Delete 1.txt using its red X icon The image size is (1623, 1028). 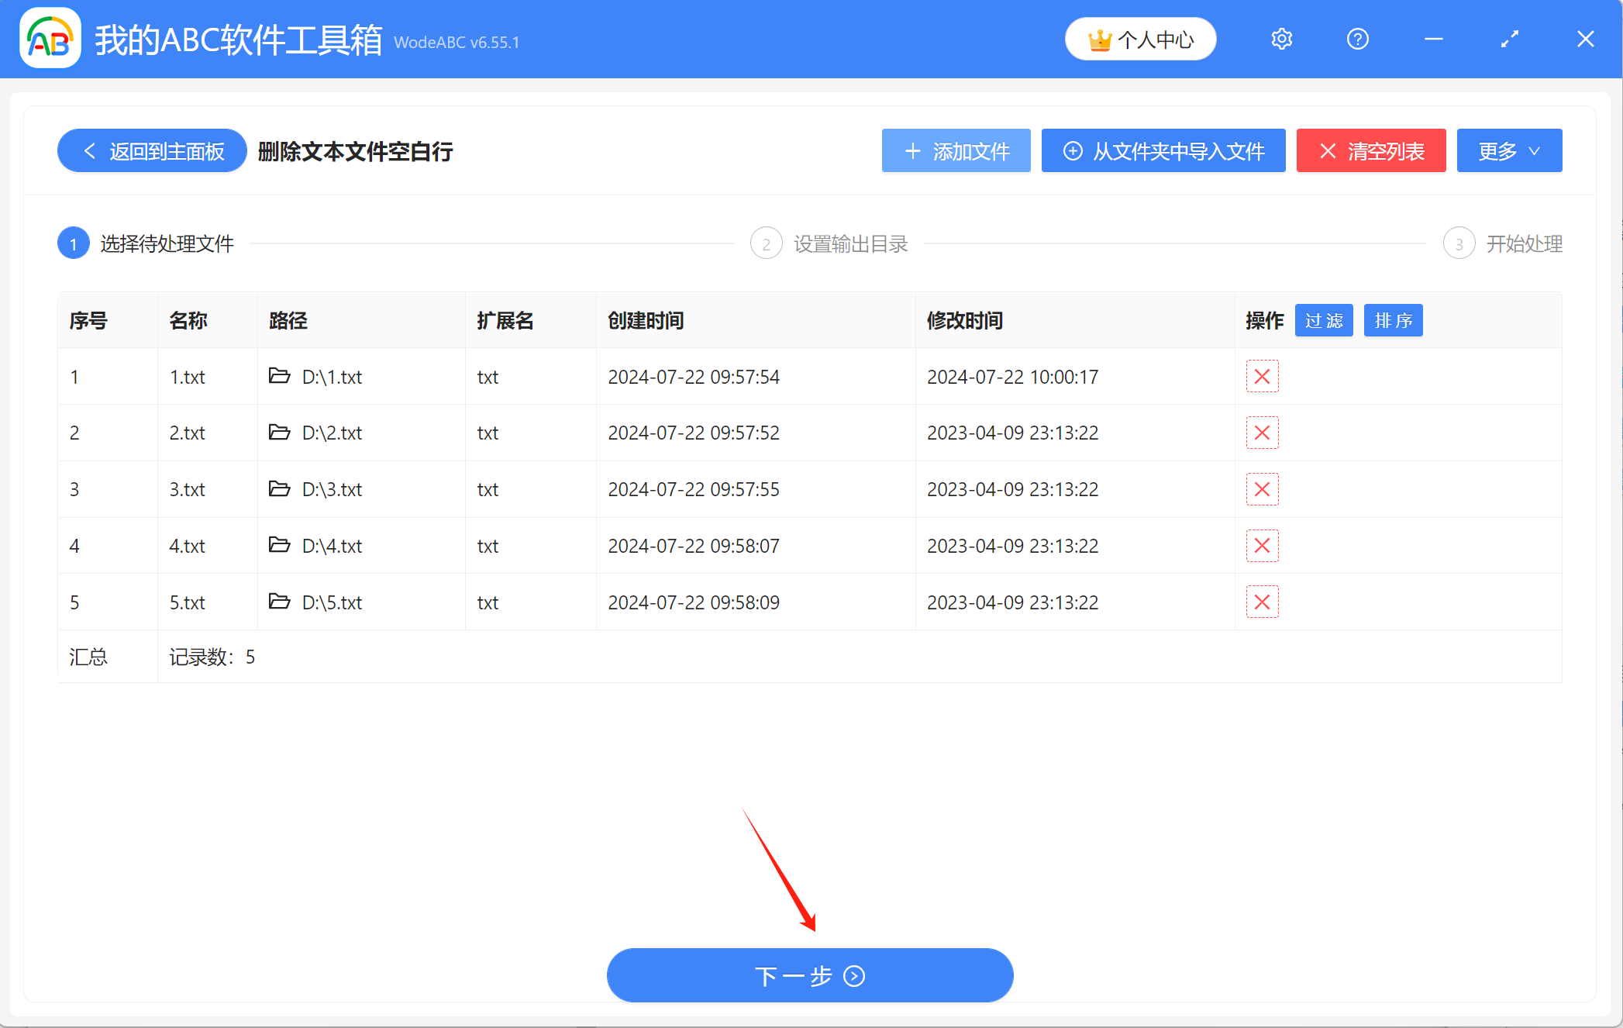tap(1262, 377)
